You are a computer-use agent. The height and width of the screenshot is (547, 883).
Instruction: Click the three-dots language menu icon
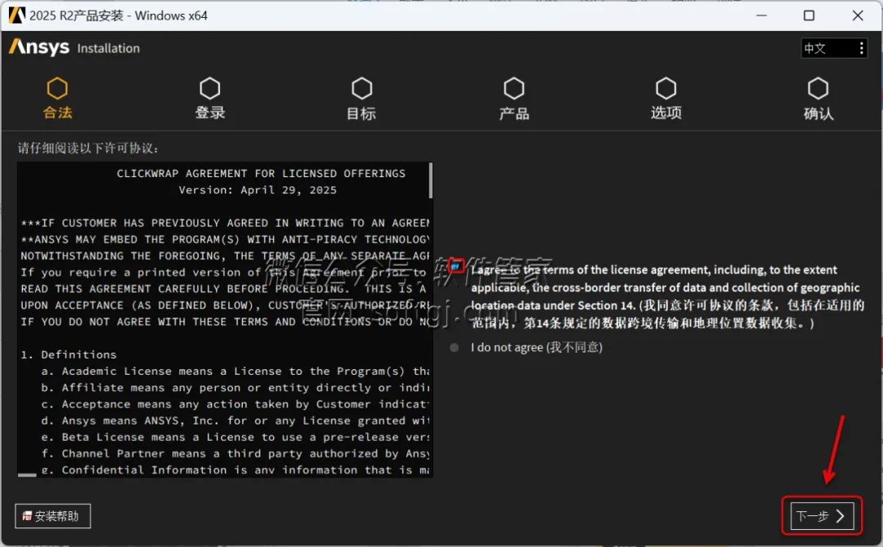(x=861, y=48)
